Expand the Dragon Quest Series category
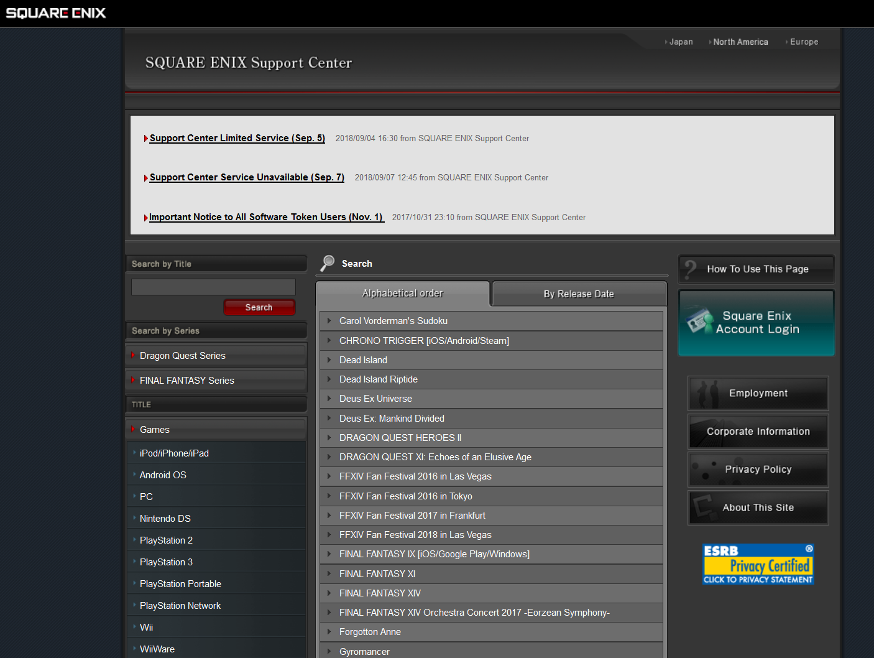Screen dimensions: 874x658 pos(182,356)
